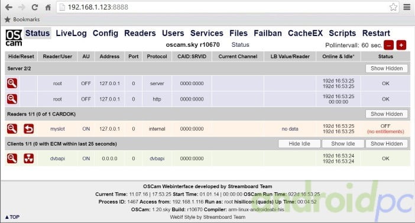
Task: Increase the poll interval with the plus button
Action: pos(401,46)
